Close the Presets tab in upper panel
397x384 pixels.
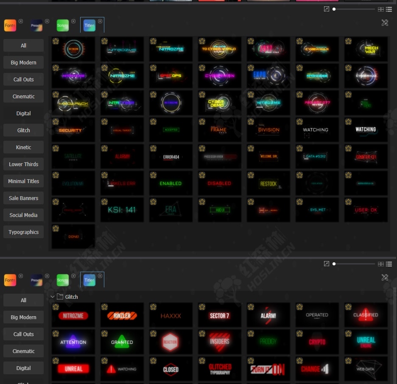pyautogui.click(x=47, y=21)
